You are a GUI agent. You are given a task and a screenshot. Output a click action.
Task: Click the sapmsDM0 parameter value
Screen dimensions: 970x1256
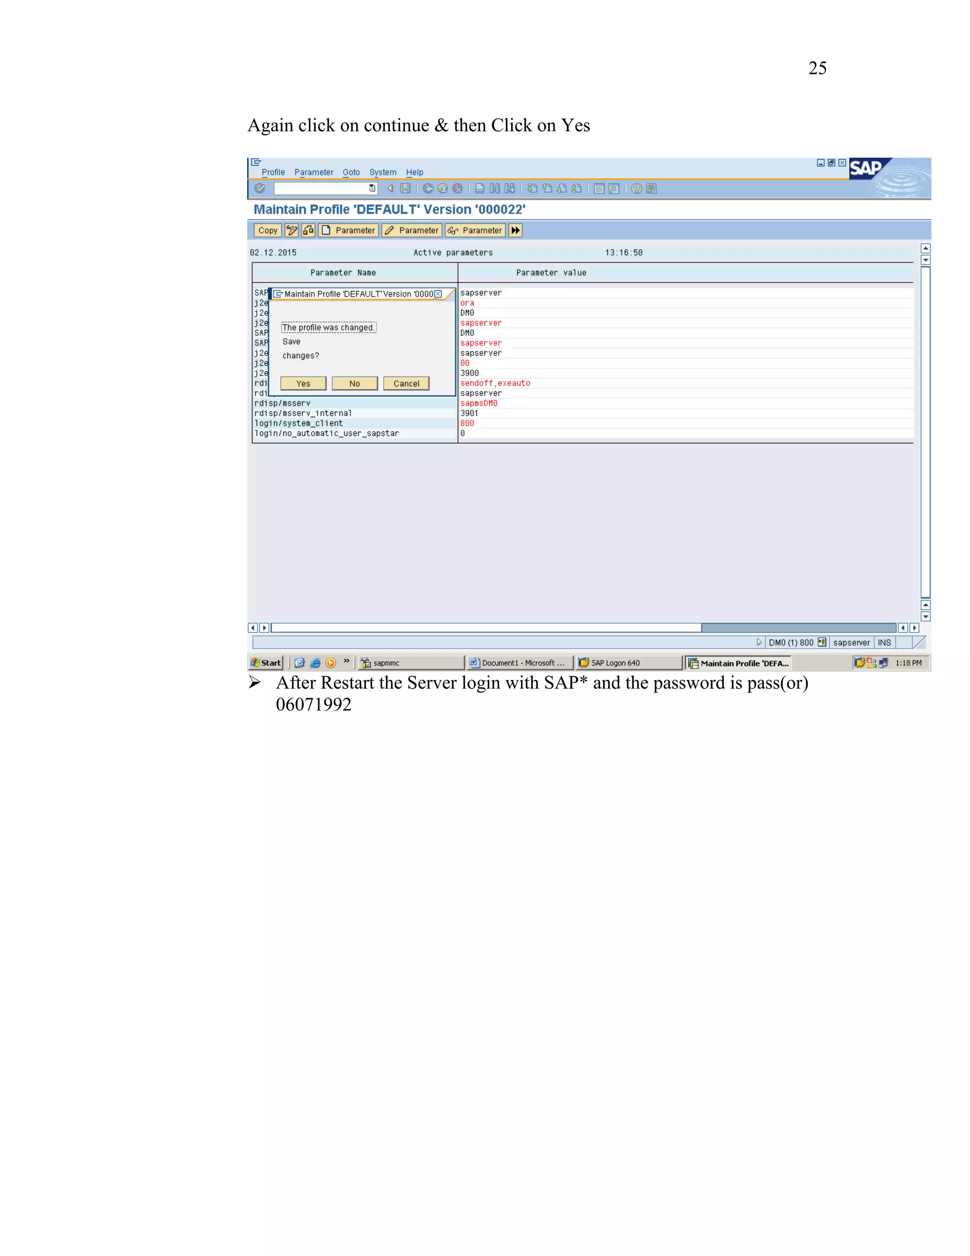tap(479, 403)
